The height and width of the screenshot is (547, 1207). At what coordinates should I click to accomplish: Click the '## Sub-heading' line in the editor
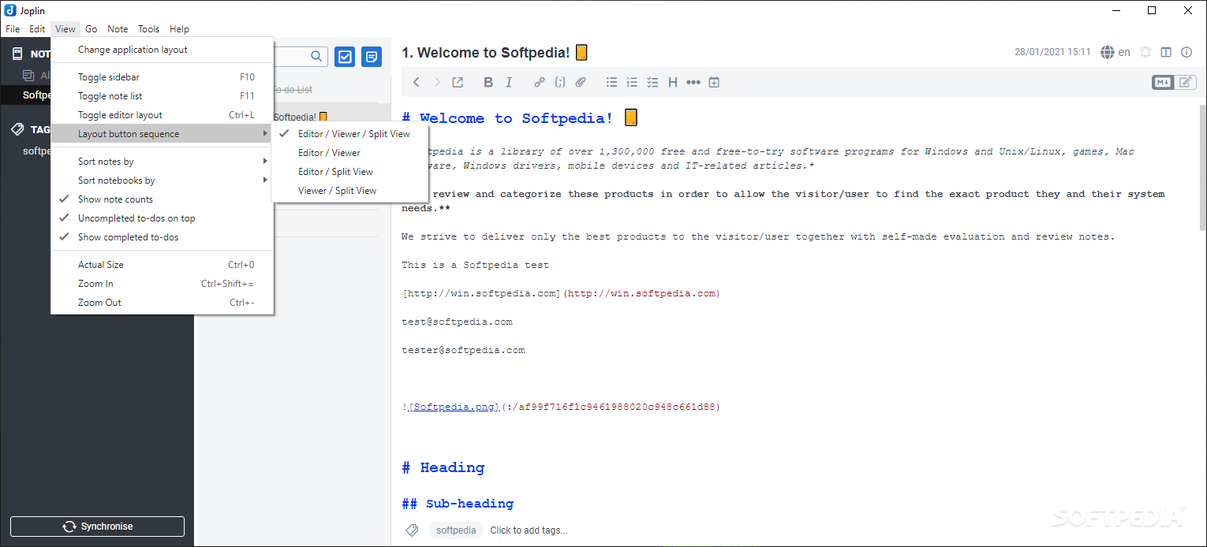pos(458,504)
